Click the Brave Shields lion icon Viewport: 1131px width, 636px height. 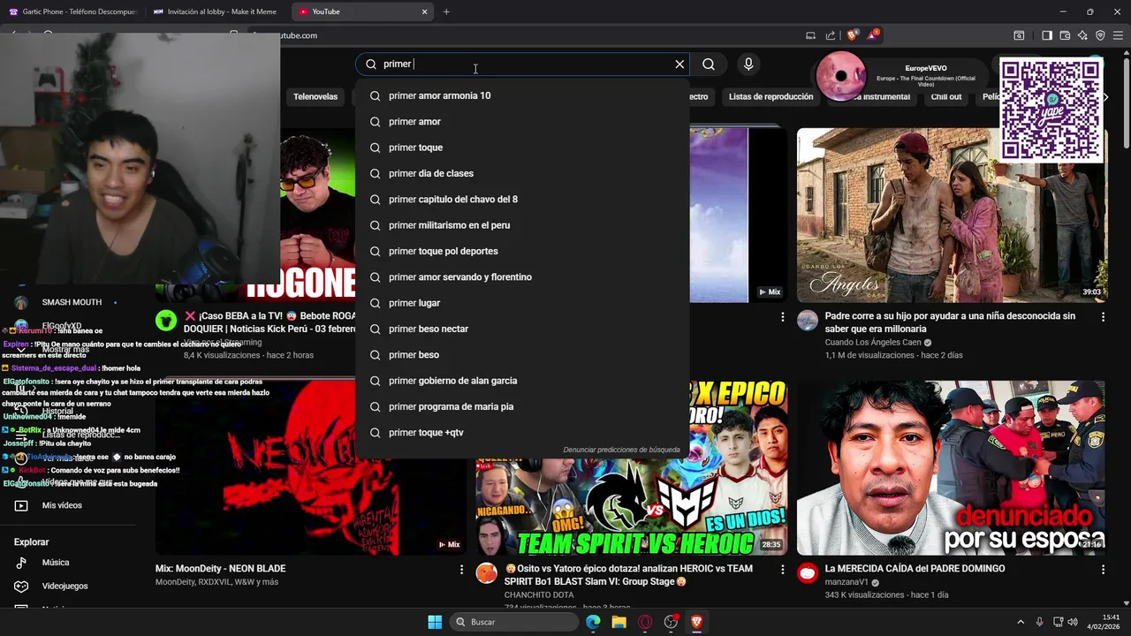pos(852,35)
